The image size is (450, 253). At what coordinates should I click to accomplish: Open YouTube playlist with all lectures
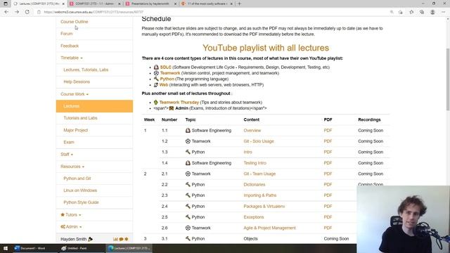tap(266, 48)
